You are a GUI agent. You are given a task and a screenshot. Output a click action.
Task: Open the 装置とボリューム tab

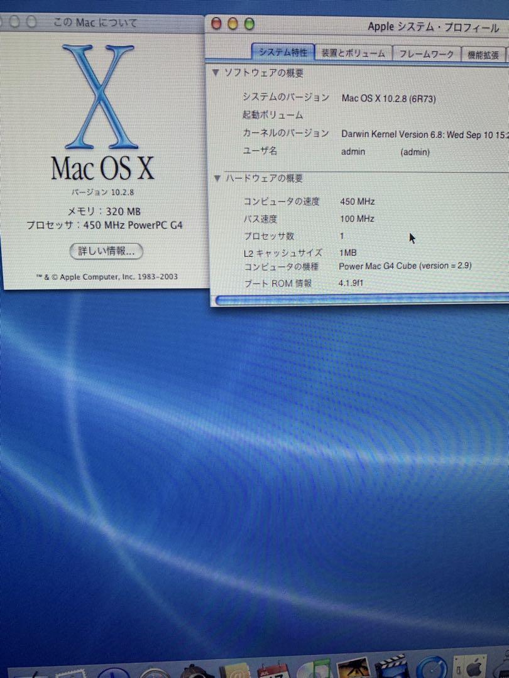(x=353, y=53)
